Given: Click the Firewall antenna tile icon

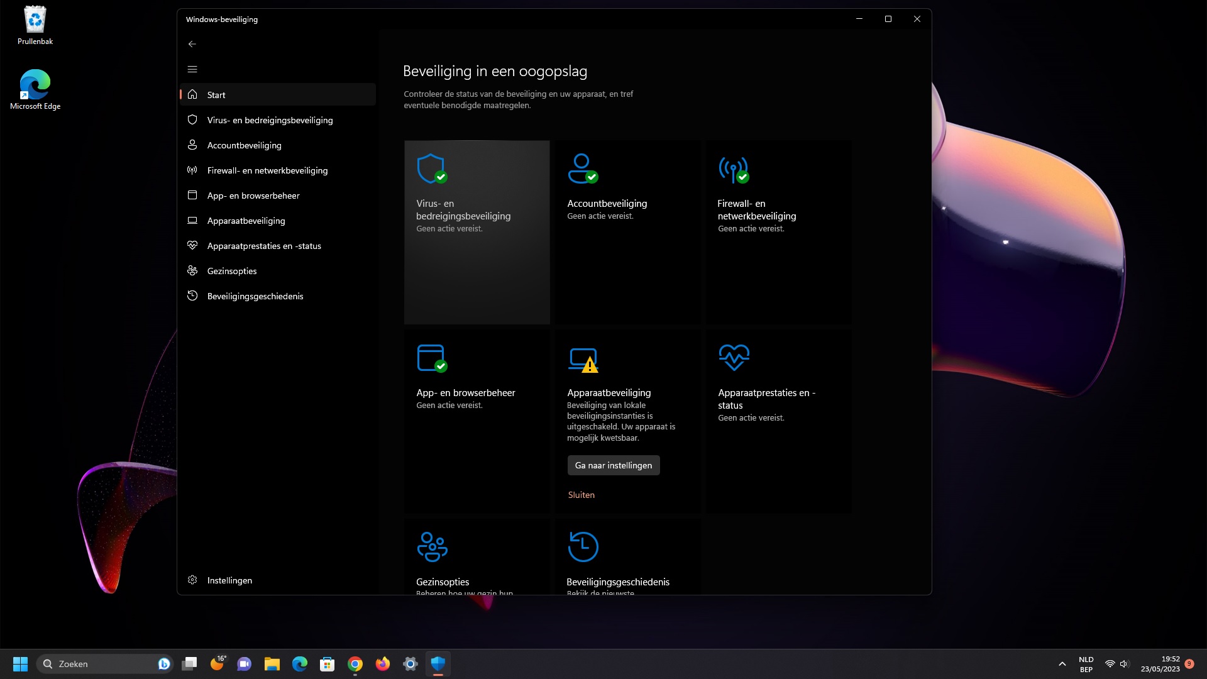Looking at the screenshot, I should [734, 168].
